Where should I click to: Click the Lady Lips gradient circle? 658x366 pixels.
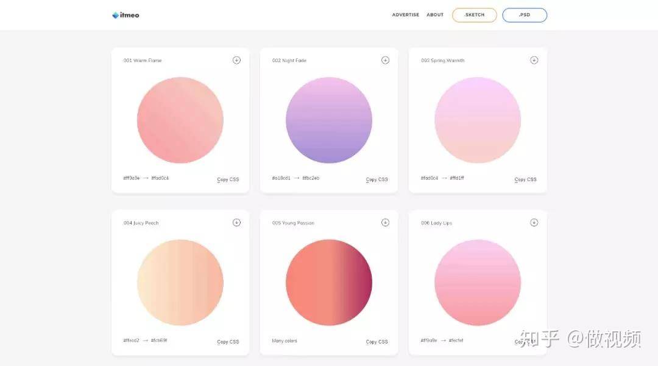(478, 283)
